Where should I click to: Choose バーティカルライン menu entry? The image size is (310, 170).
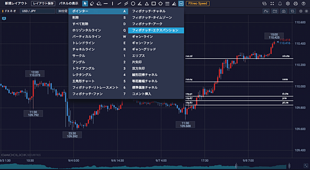pyautogui.click(x=98, y=36)
